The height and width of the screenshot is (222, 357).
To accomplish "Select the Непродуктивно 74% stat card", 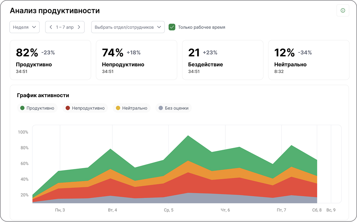I will pos(136,60).
